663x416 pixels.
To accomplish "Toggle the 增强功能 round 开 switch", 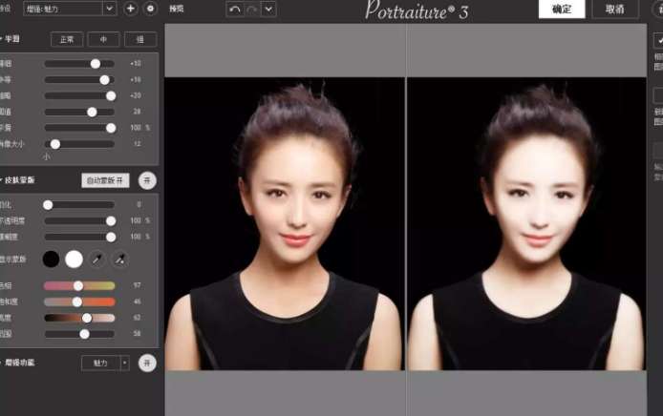I will click(147, 363).
